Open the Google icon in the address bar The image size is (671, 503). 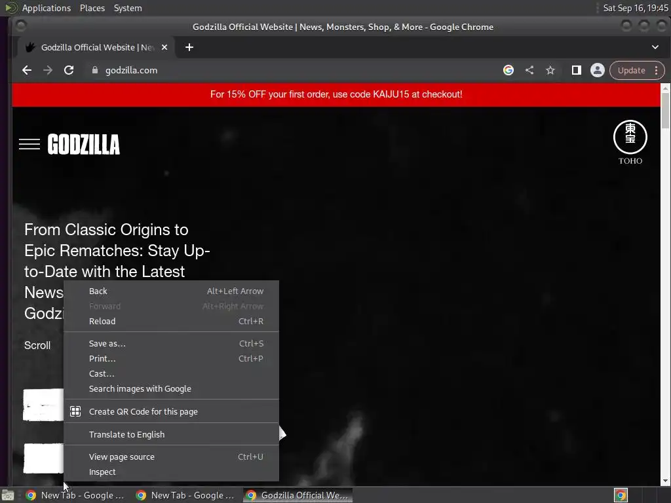click(508, 70)
